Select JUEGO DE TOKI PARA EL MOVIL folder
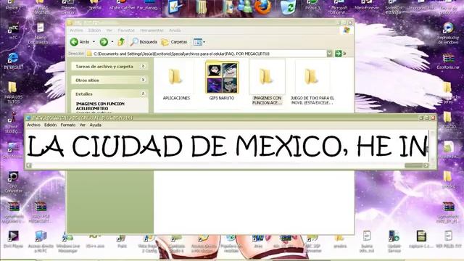The height and width of the screenshot is (261, 464). (312, 83)
